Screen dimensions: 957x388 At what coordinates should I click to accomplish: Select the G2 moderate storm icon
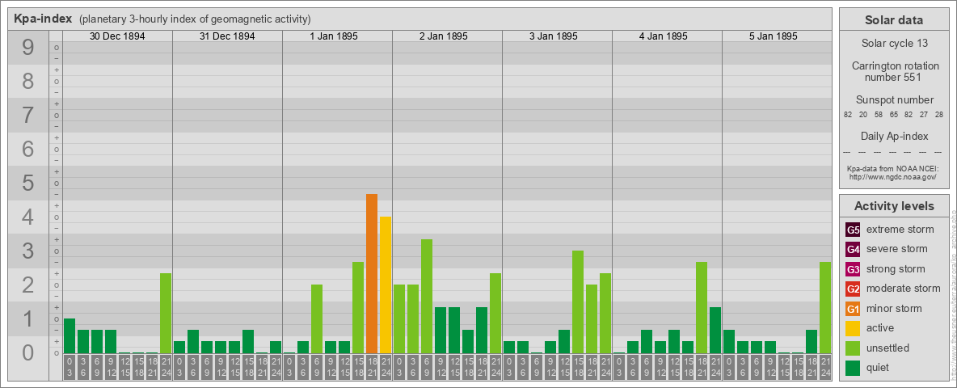(x=853, y=289)
